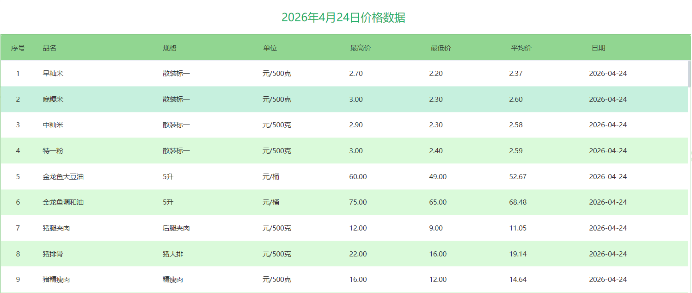Click the 最高价 column header
The width and height of the screenshot is (692, 293).
[x=360, y=48]
